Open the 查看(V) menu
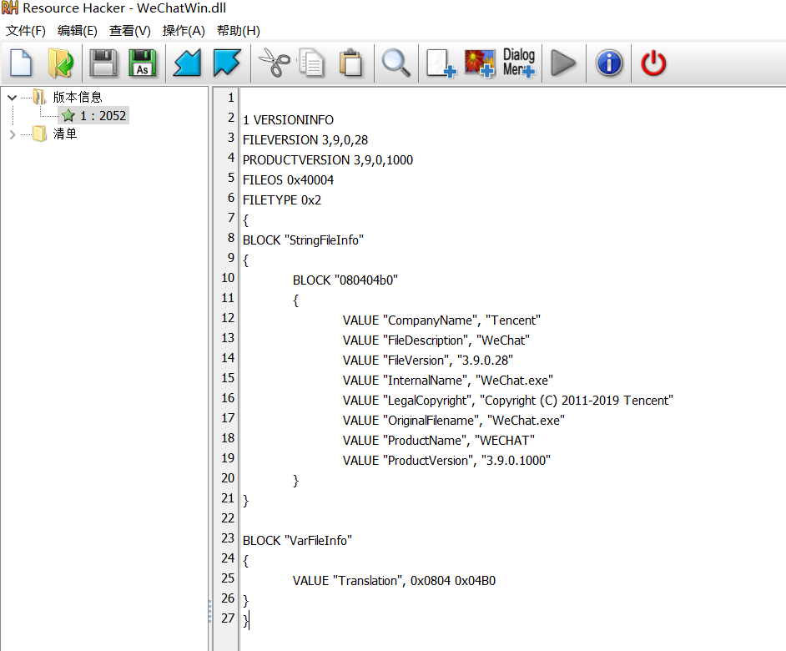This screenshot has width=786, height=651. point(130,31)
